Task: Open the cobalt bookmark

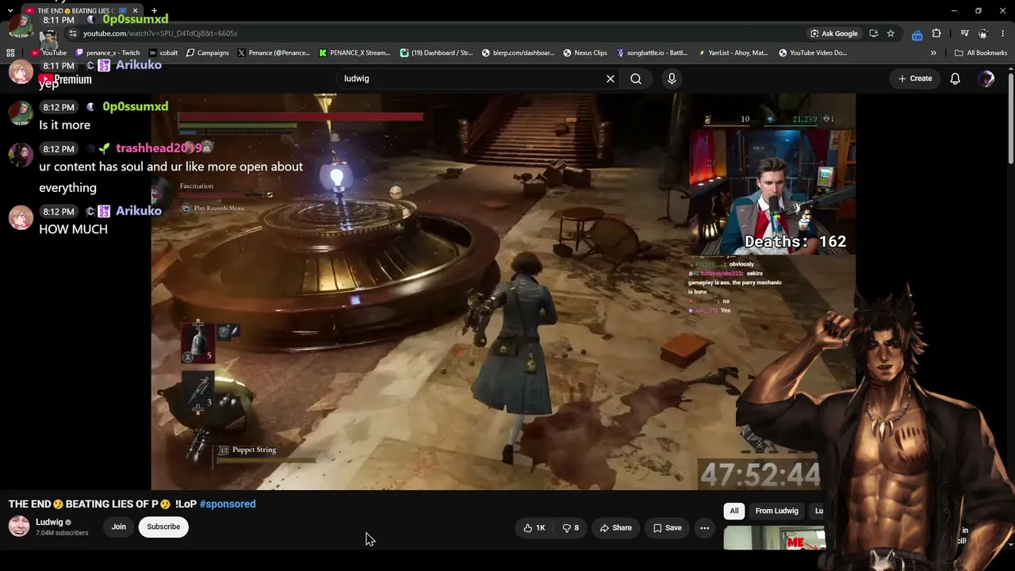Action: pos(163,53)
